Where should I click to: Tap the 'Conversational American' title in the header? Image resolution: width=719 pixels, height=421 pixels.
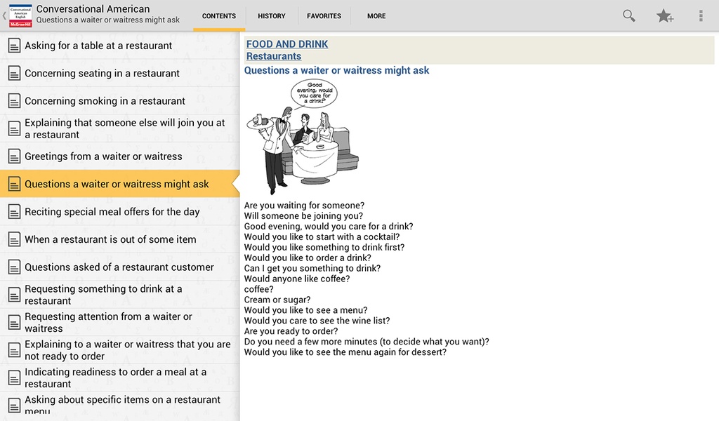pos(93,8)
